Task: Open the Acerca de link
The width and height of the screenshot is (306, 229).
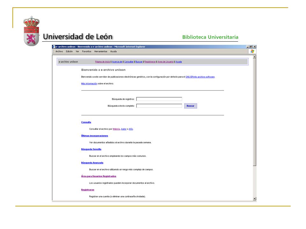Action: 117,62
